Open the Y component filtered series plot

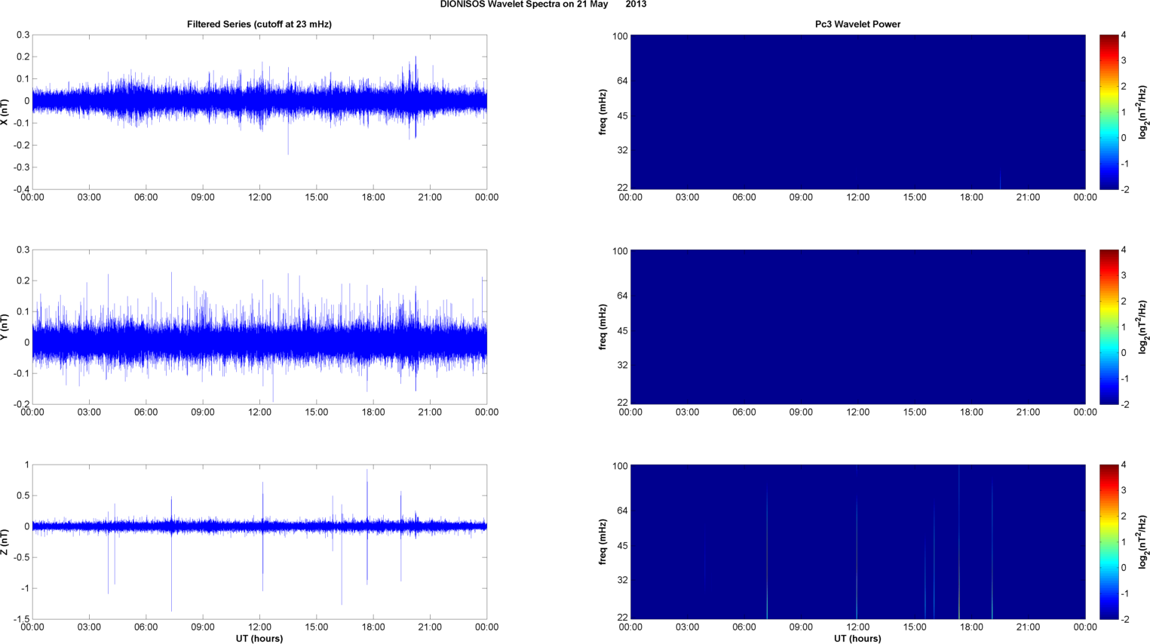coord(259,327)
